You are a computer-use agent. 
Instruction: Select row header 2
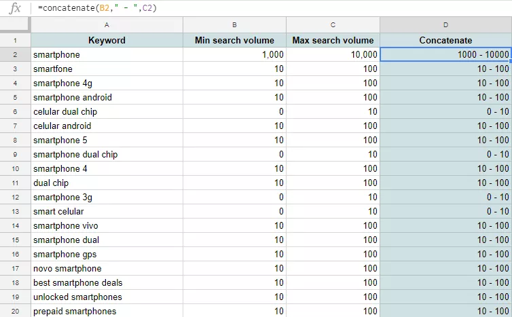[16, 54]
